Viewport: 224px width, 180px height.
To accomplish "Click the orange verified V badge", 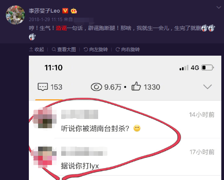I will click(65, 11).
